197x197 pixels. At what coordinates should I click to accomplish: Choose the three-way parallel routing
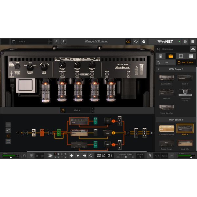coord(8,136)
